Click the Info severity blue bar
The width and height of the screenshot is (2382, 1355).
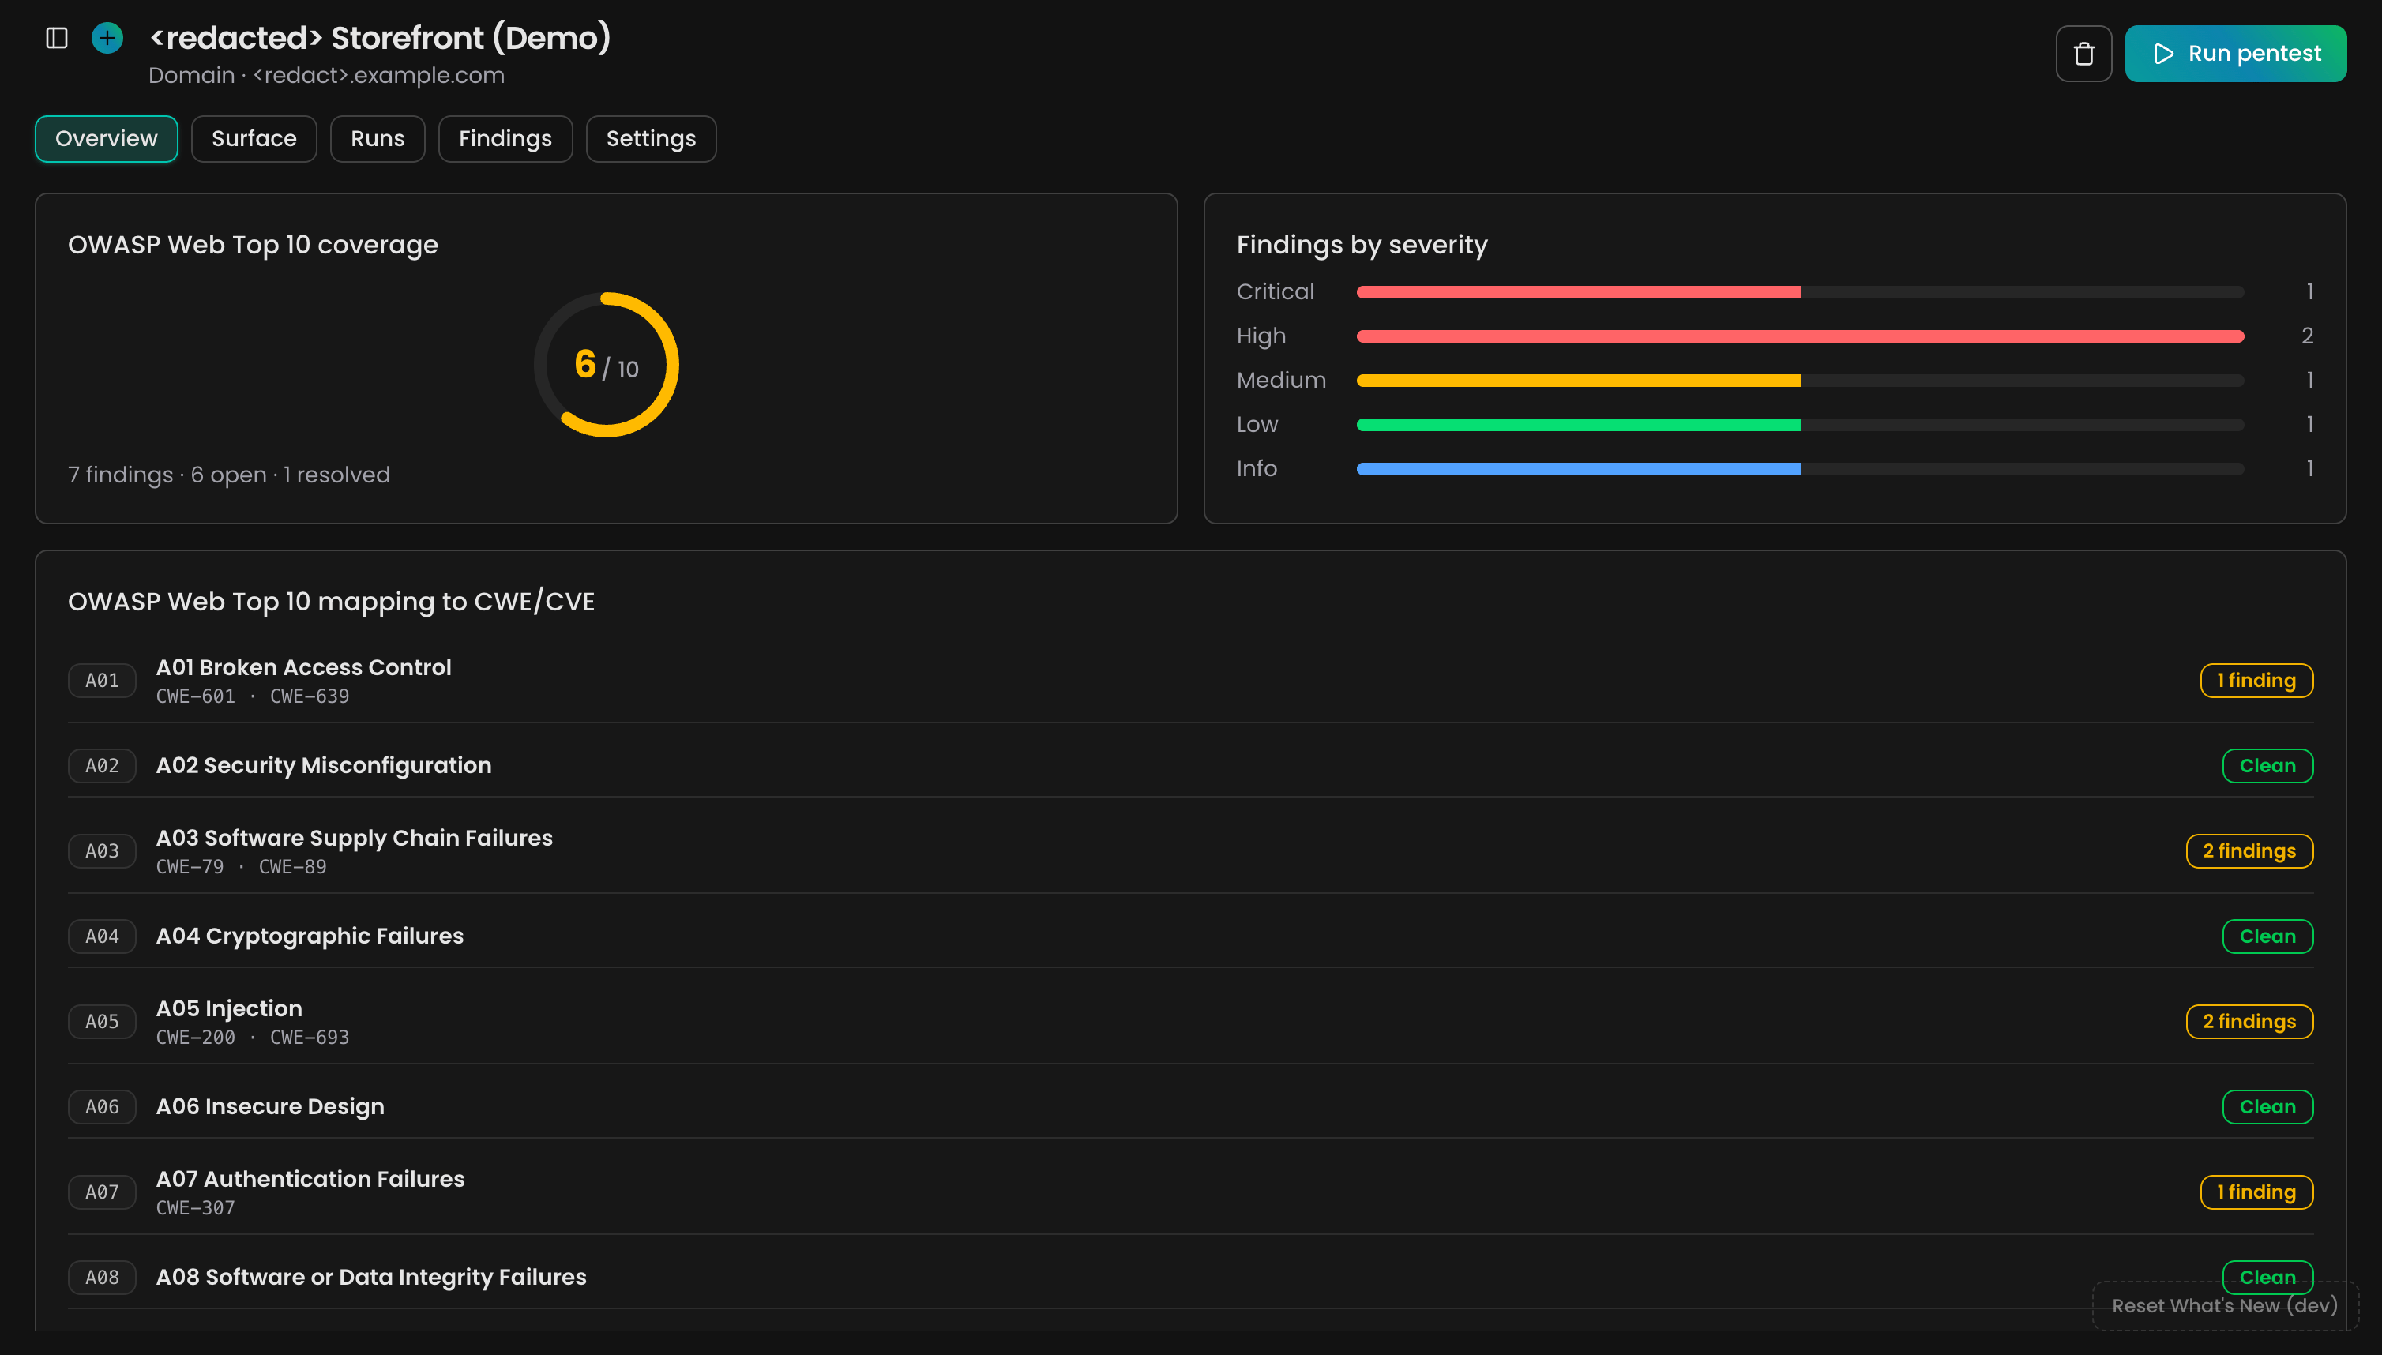tap(1799, 469)
